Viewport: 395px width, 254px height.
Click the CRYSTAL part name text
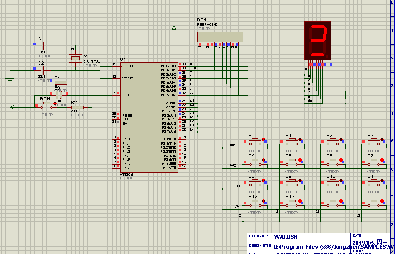click(92, 62)
